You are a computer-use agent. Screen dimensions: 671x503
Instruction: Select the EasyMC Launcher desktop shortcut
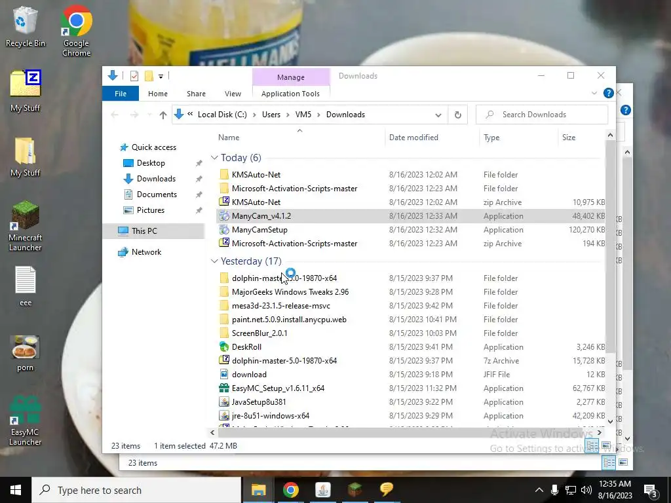coord(26,421)
